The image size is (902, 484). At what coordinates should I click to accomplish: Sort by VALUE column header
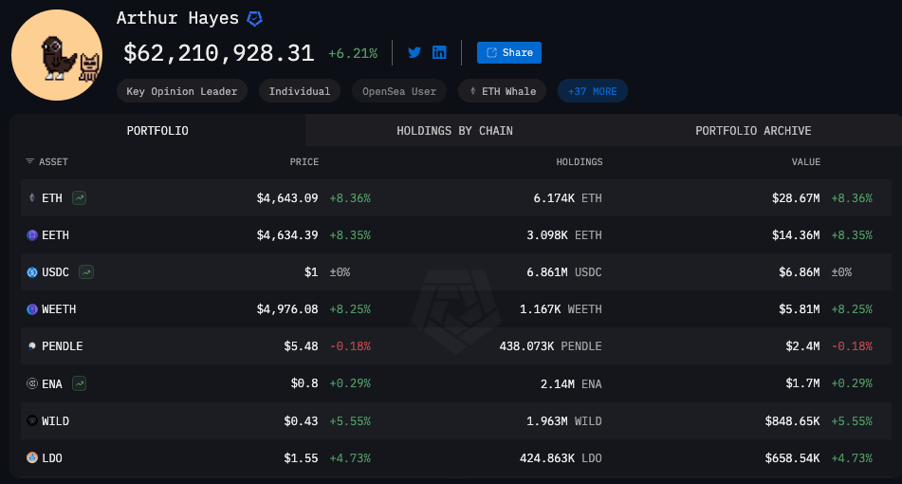(x=806, y=161)
